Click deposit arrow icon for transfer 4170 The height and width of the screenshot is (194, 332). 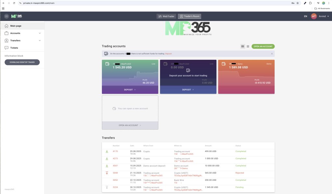107,151
